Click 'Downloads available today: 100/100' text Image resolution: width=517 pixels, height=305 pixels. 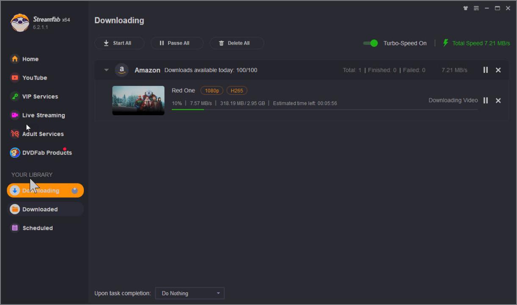[x=211, y=70]
